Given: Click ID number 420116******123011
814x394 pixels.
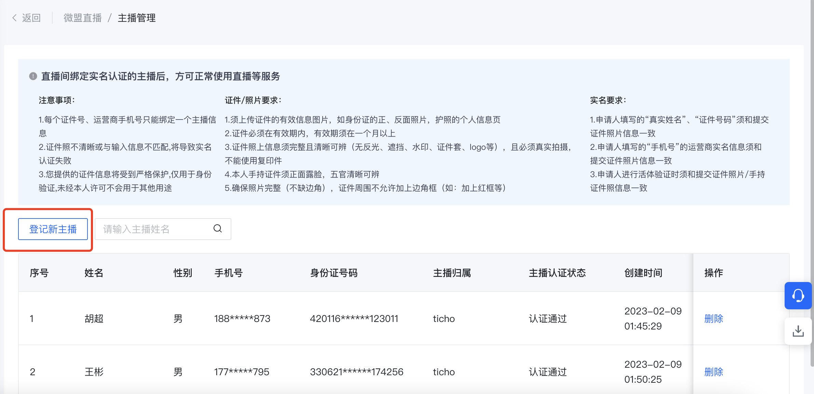Looking at the screenshot, I should click(x=354, y=319).
